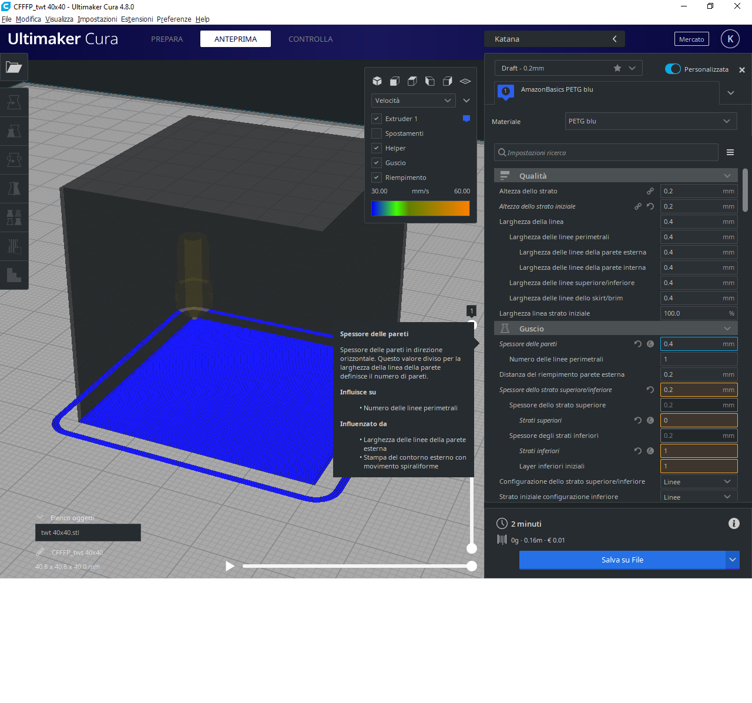Screen dimensions: 752x703
Task: Click Extruder 1 blue color swatch
Action: (x=466, y=119)
